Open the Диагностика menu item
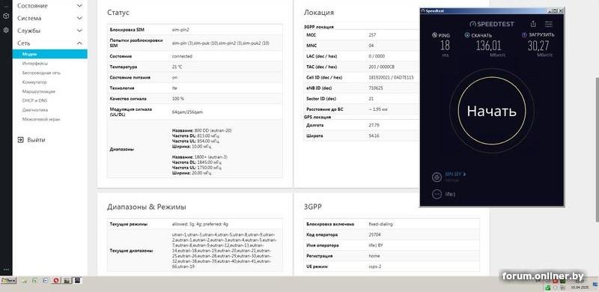This screenshot has width=599, height=292. pyautogui.click(x=34, y=110)
